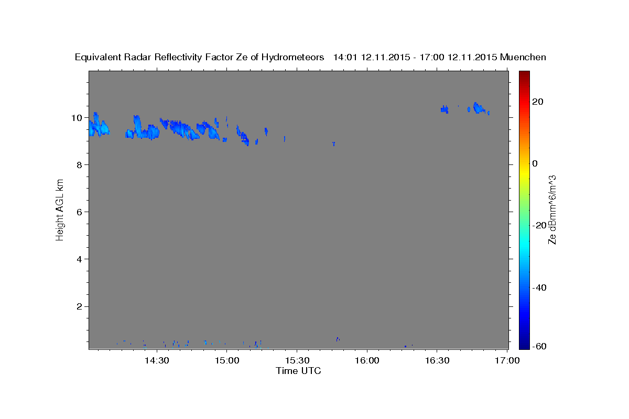This screenshot has height=419, width=629.
Task: Click the colorbar label -40
Action: pyautogui.click(x=540, y=287)
